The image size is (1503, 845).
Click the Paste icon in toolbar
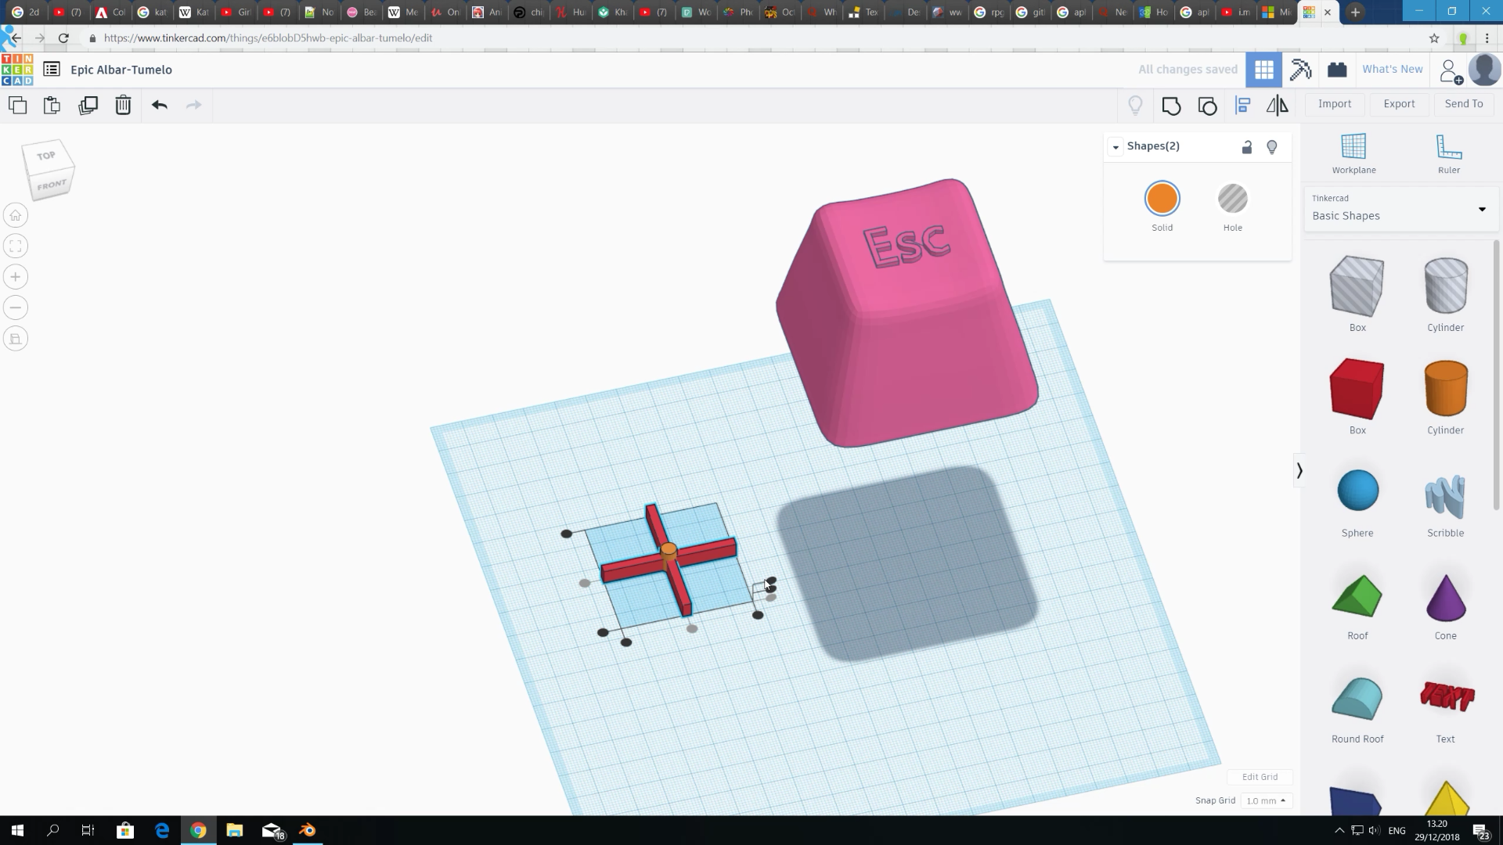(52, 105)
